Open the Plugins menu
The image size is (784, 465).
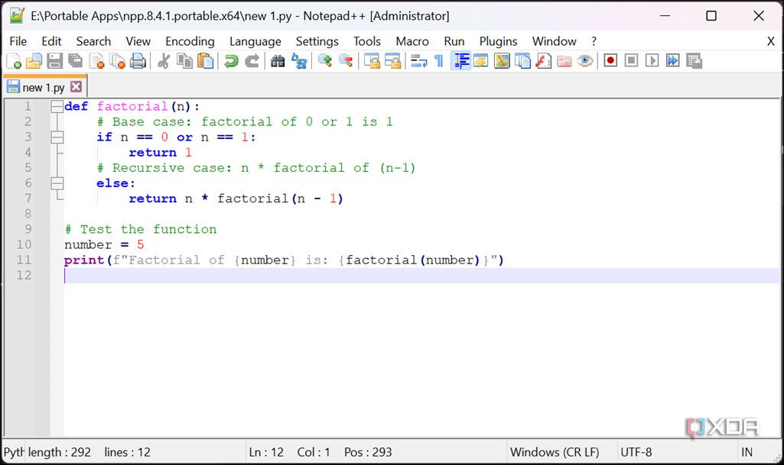tap(498, 41)
